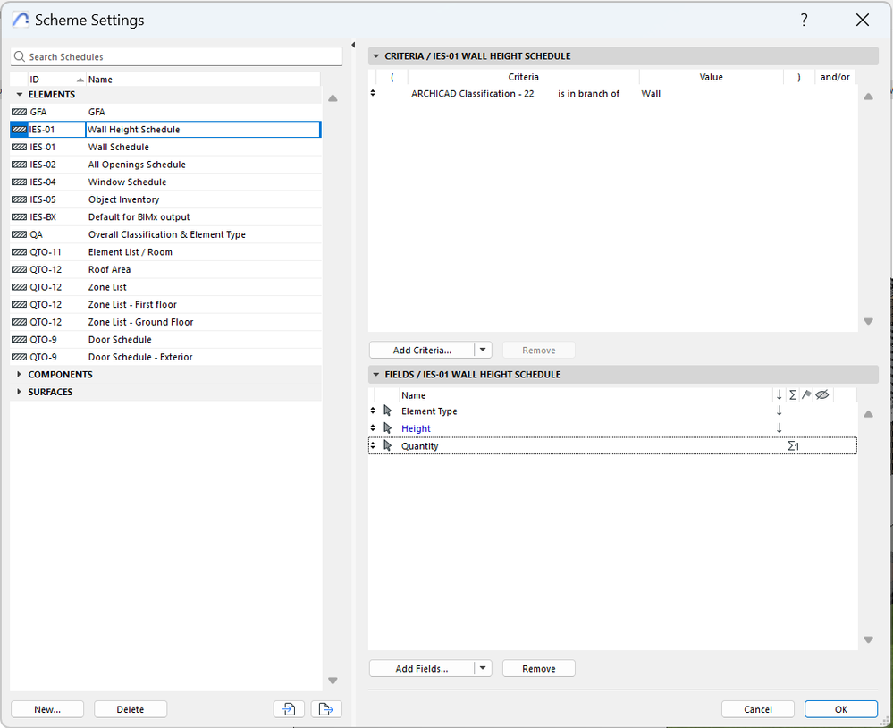Toggle the flag column header in Fields
The height and width of the screenshot is (728, 893).
click(806, 394)
